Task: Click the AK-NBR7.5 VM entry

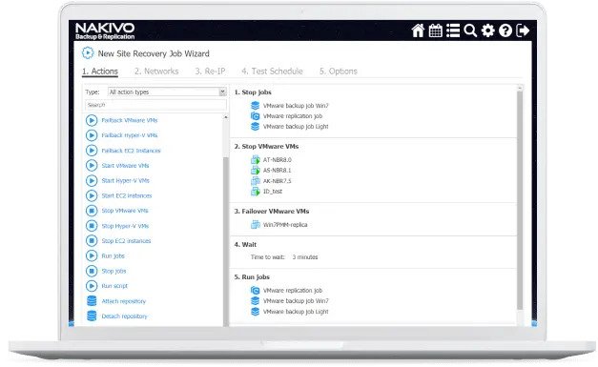Action: click(x=278, y=181)
